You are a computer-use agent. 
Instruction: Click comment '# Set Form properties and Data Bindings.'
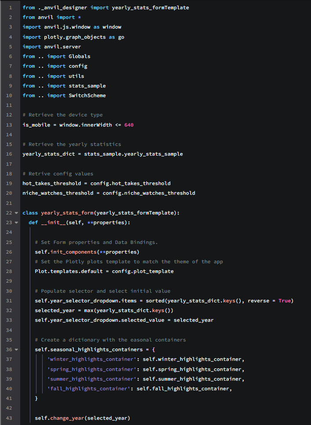pos(97,242)
